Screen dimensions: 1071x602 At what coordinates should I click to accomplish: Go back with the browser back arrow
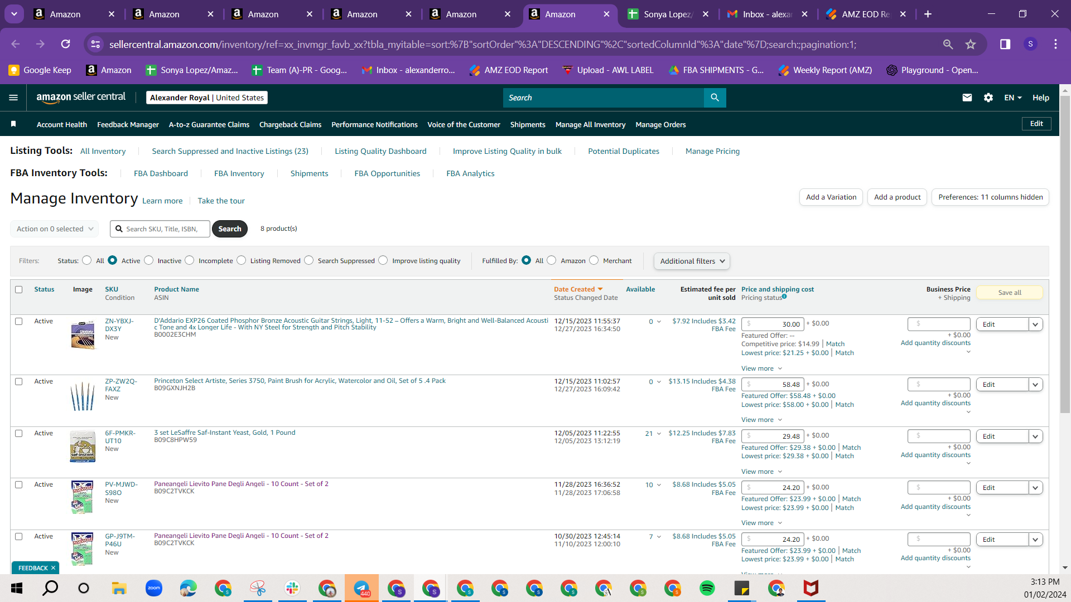(x=16, y=44)
